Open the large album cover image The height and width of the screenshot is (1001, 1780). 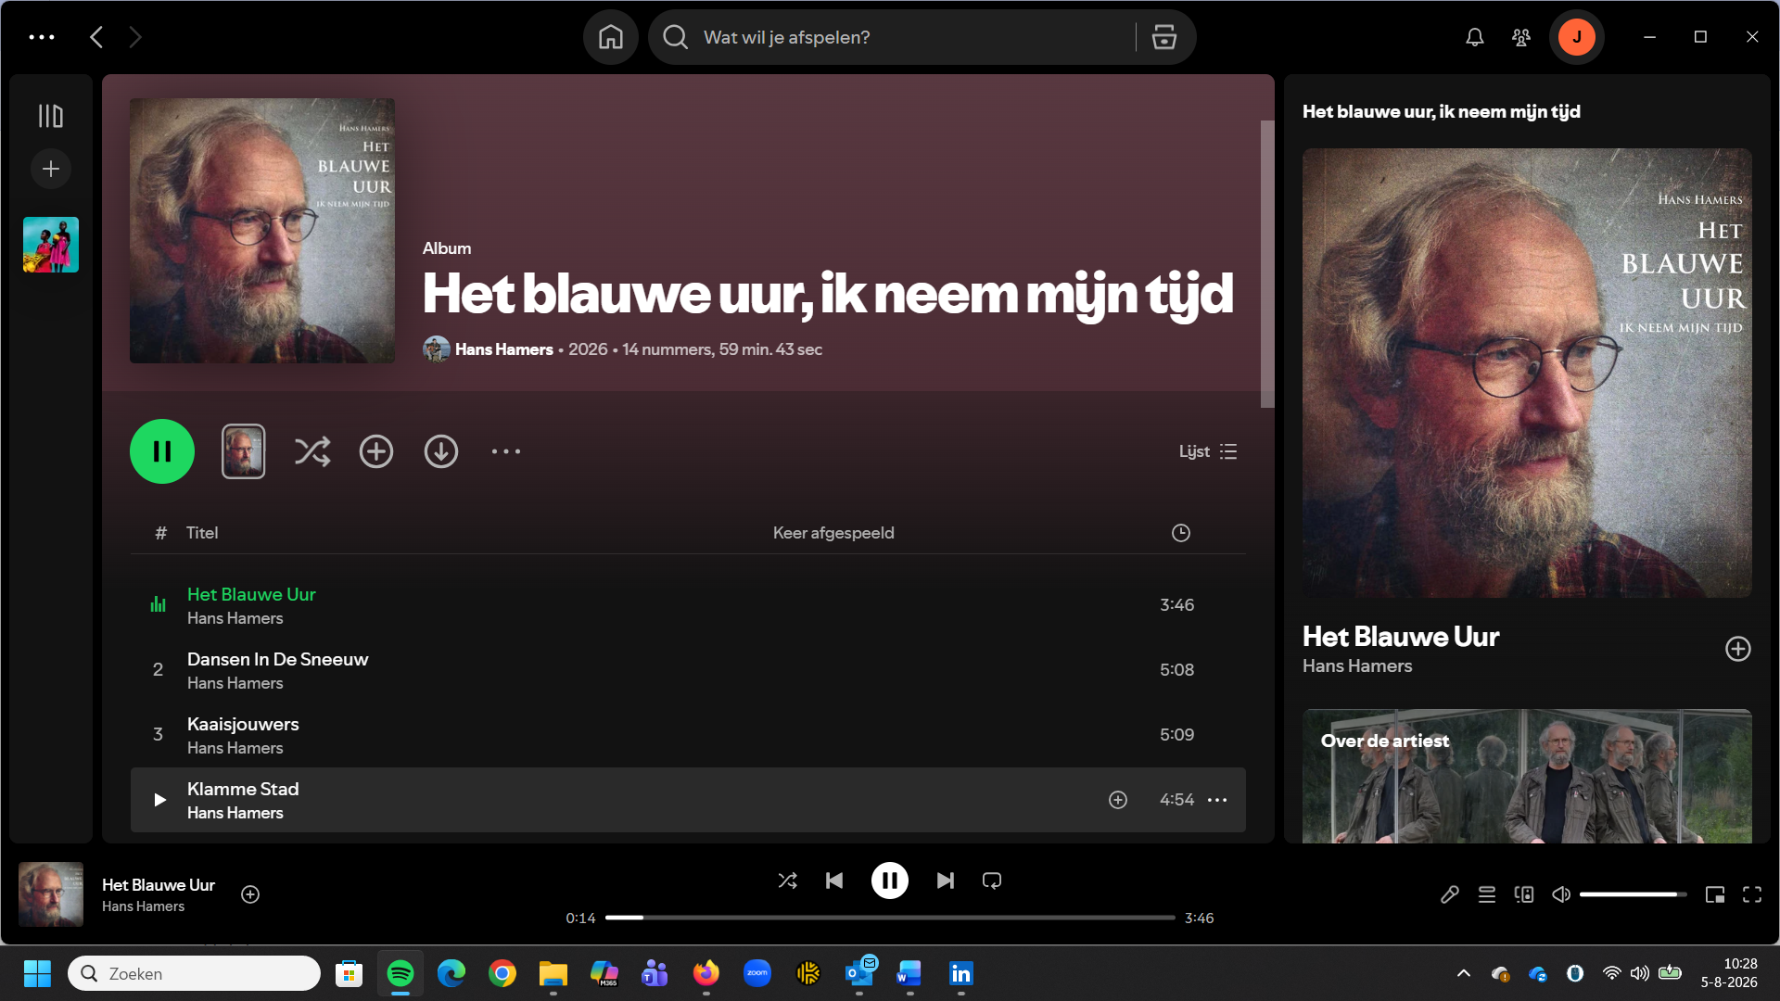(262, 231)
